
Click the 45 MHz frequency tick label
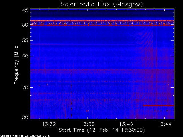point(25,10)
